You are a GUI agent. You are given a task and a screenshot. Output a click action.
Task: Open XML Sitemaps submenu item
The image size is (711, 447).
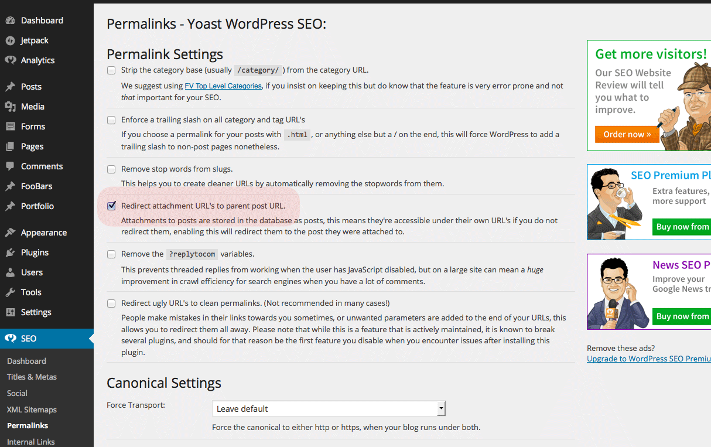point(32,410)
